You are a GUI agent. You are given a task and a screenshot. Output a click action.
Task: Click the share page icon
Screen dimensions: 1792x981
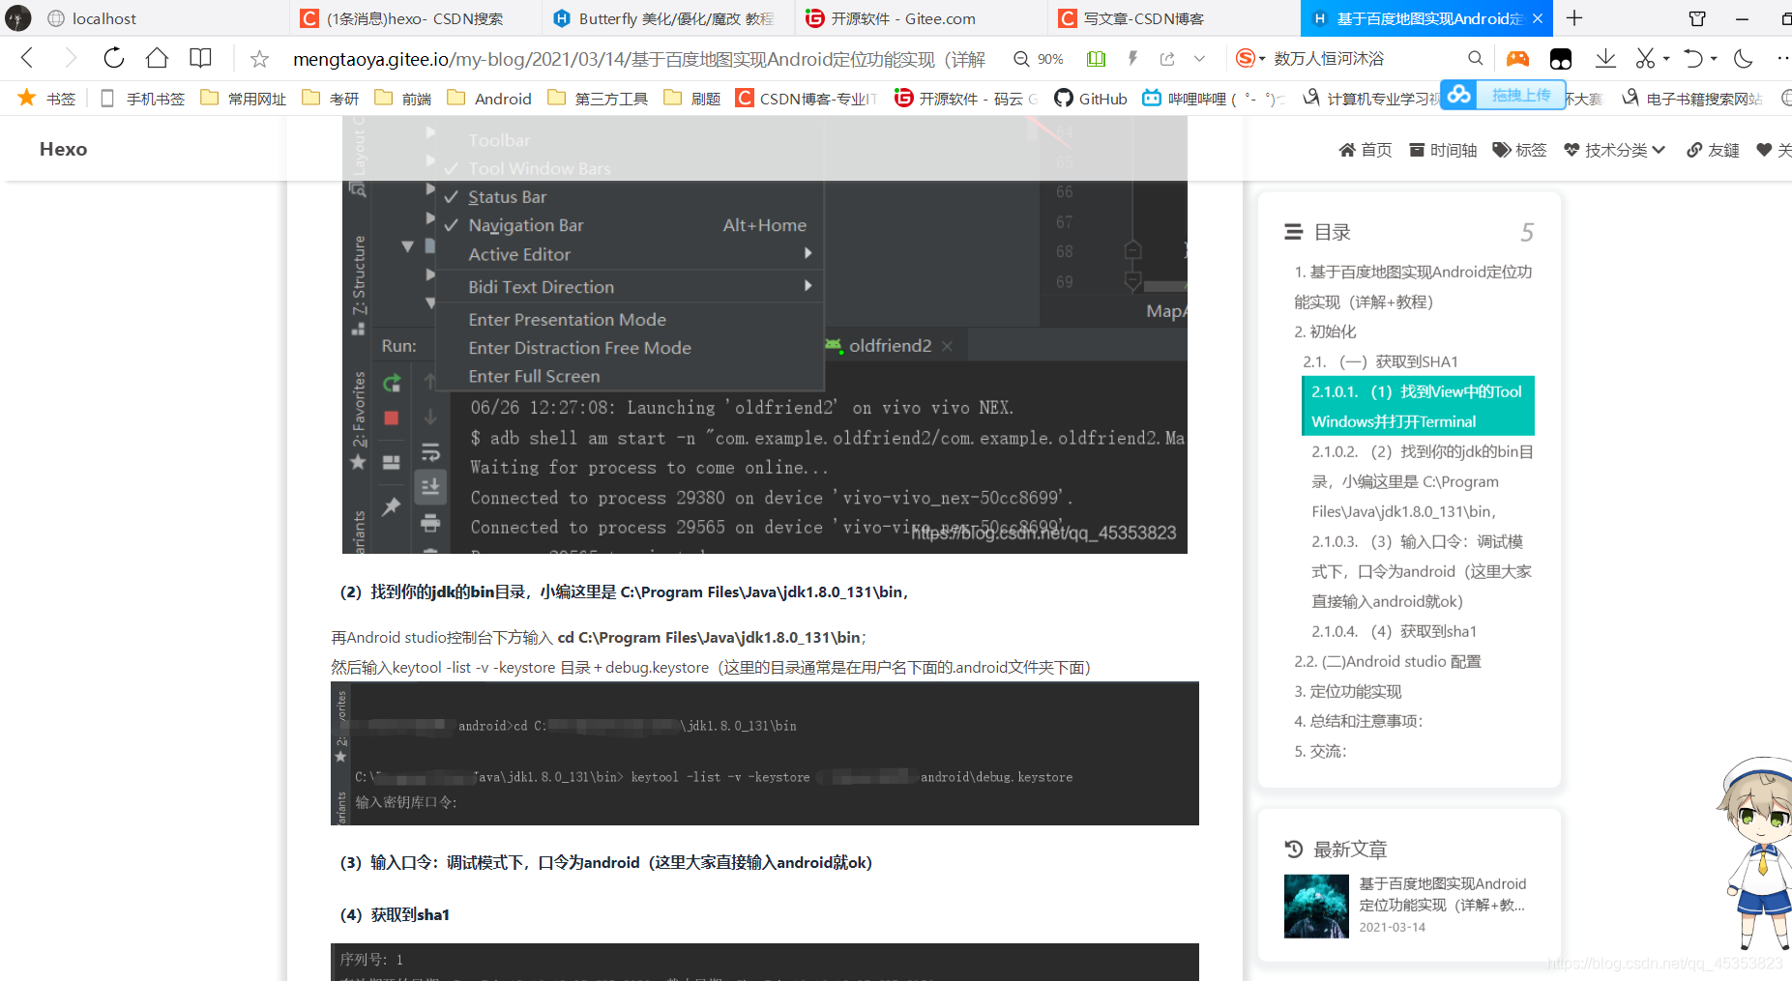1167,59
